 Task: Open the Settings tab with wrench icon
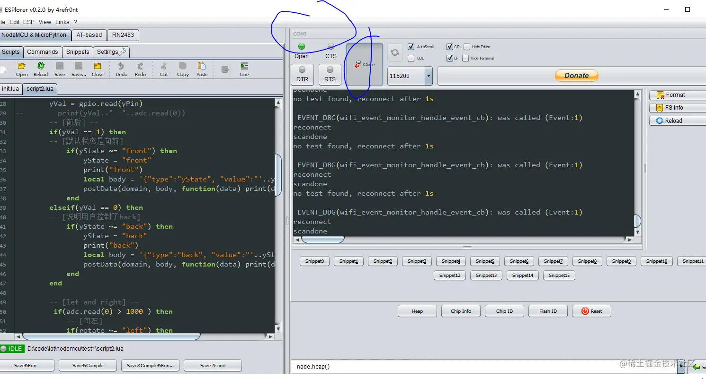click(x=111, y=52)
